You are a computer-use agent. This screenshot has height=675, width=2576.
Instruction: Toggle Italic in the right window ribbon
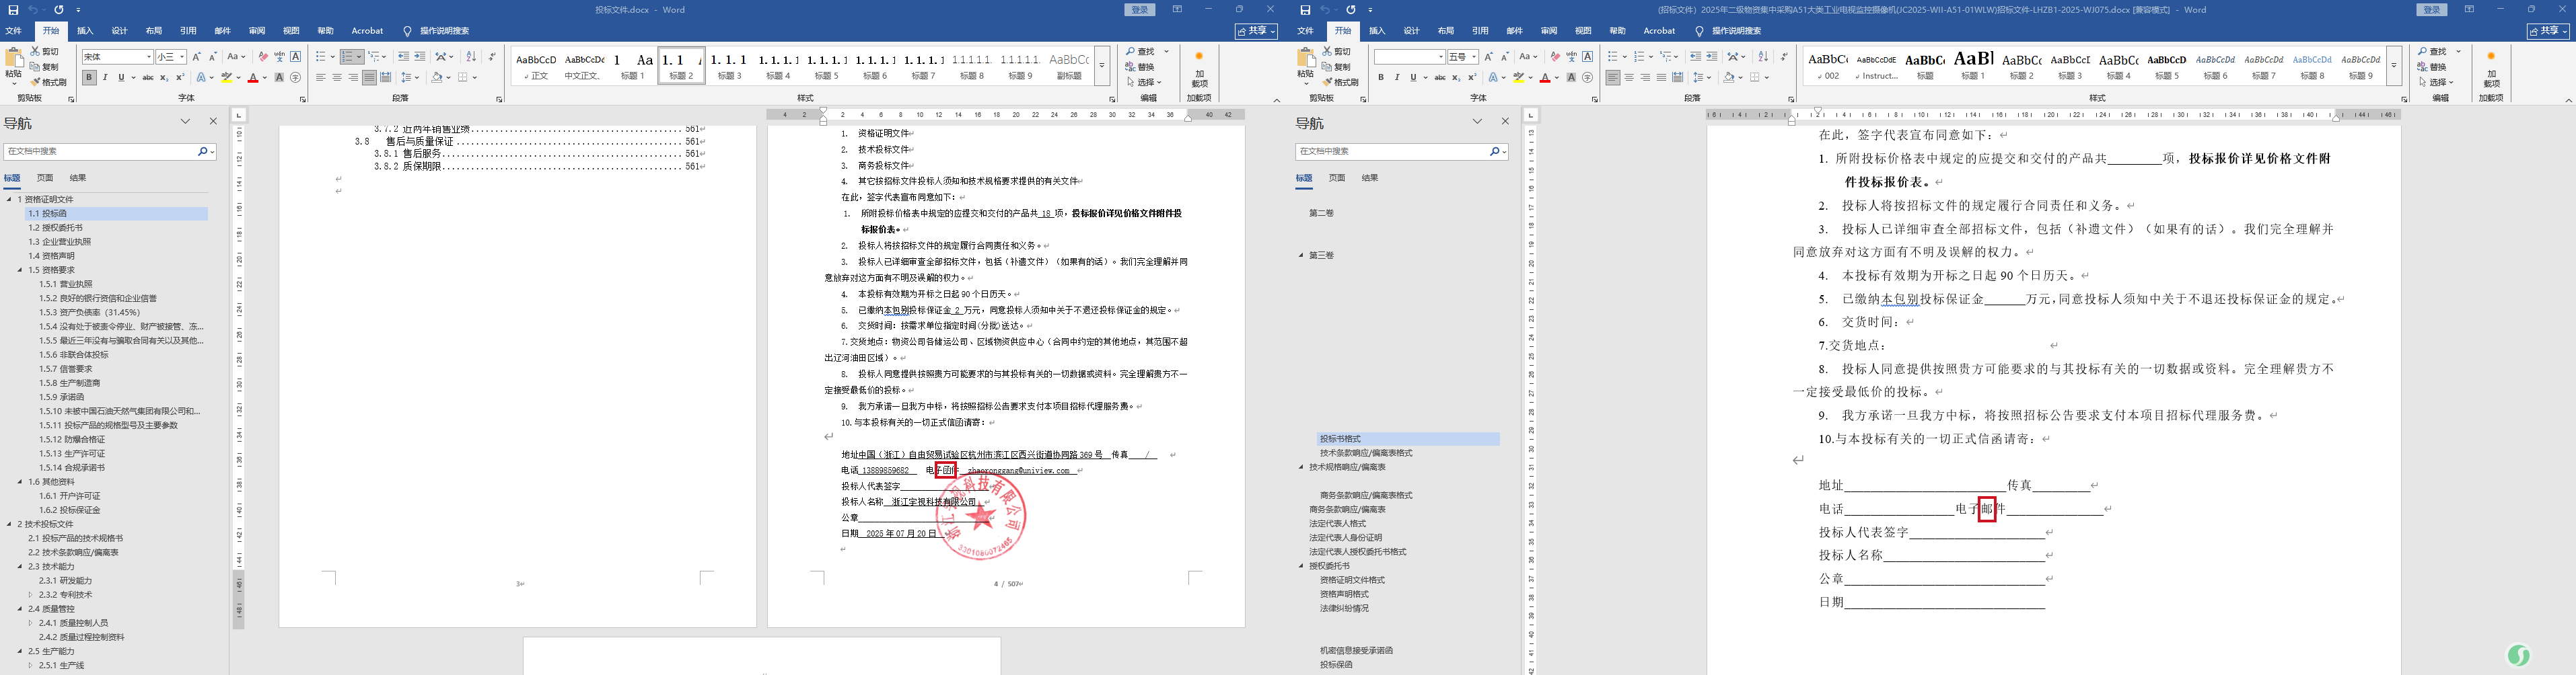(x=1397, y=77)
